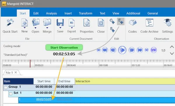Viewport: 175px width, 106px height.
Task: Click the red timeline position marker
Action: (x=30, y=63)
